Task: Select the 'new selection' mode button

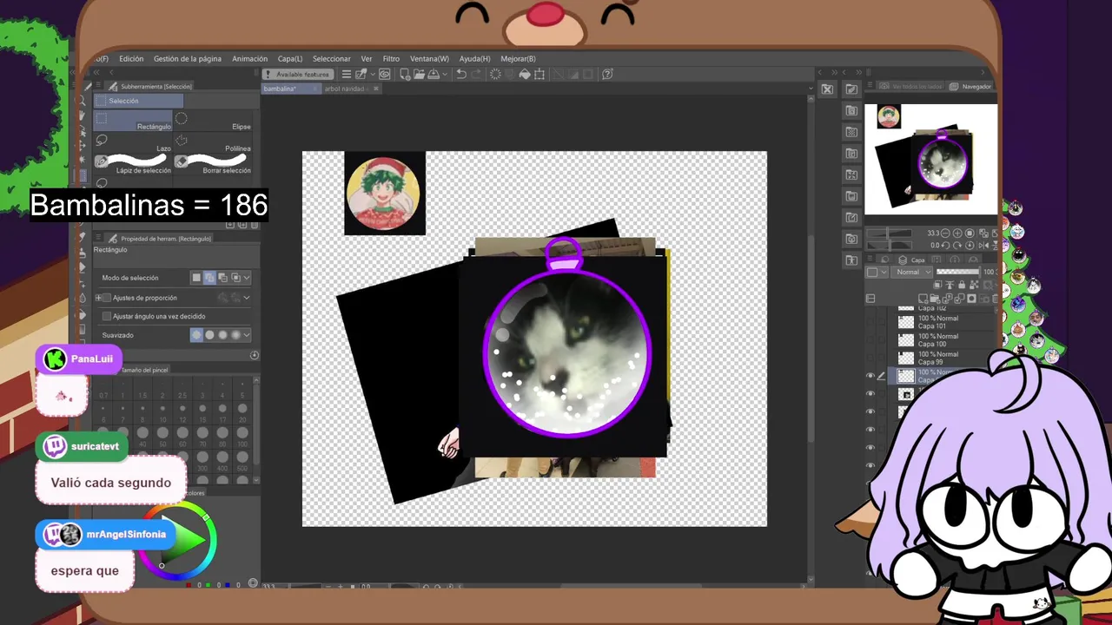Action: (196, 278)
